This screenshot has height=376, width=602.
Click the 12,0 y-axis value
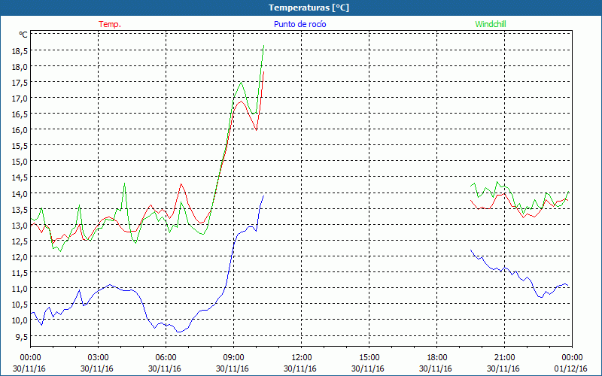pyautogui.click(x=20, y=256)
